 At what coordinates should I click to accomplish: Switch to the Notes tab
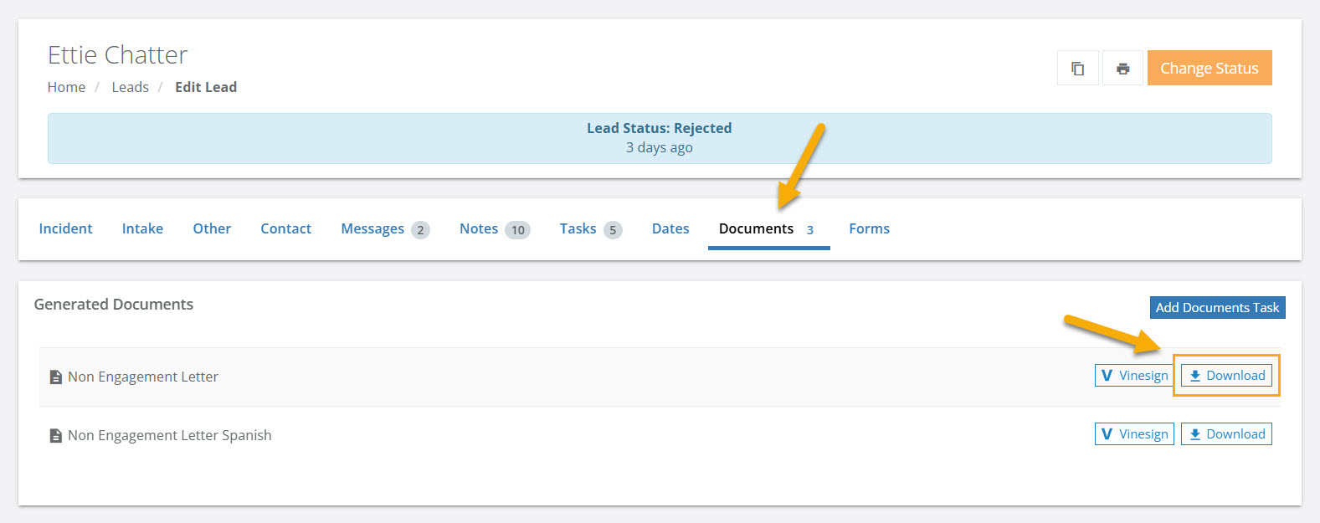point(495,229)
